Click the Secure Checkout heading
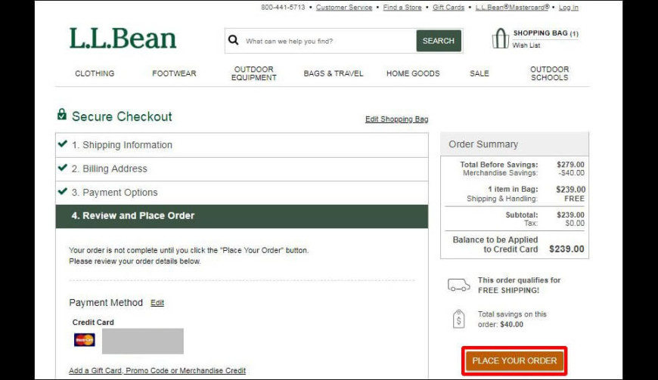658x380 pixels. [x=122, y=116]
